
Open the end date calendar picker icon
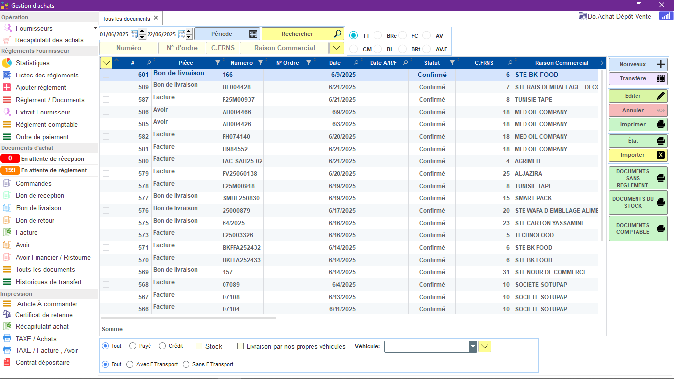tap(181, 34)
